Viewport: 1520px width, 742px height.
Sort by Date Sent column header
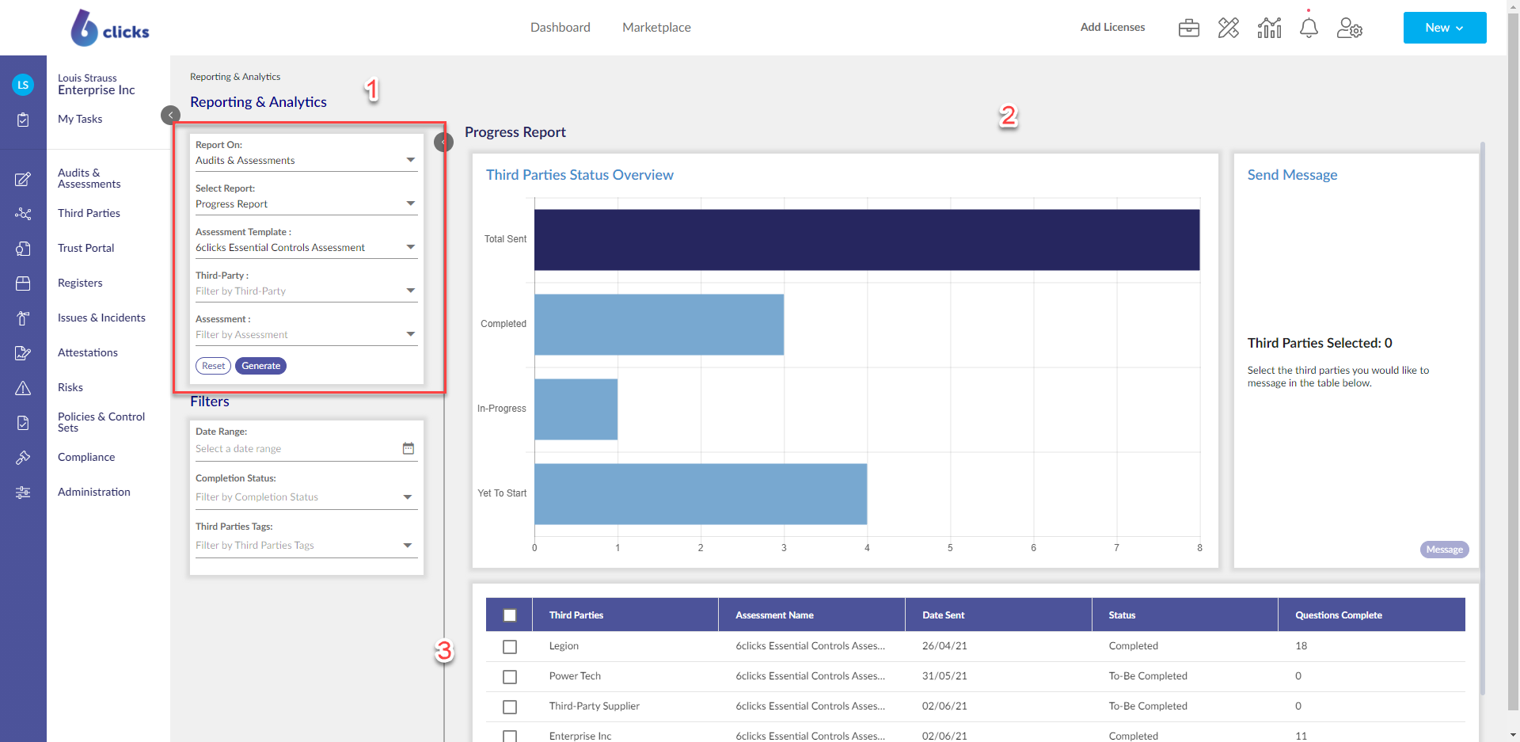[x=998, y=615]
